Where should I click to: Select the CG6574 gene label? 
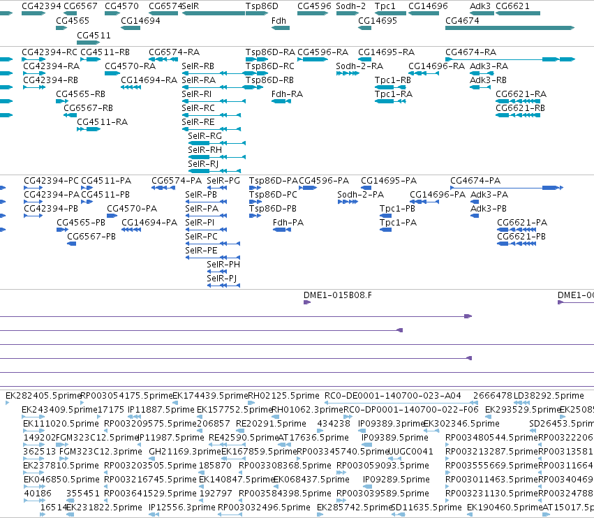[x=165, y=6]
